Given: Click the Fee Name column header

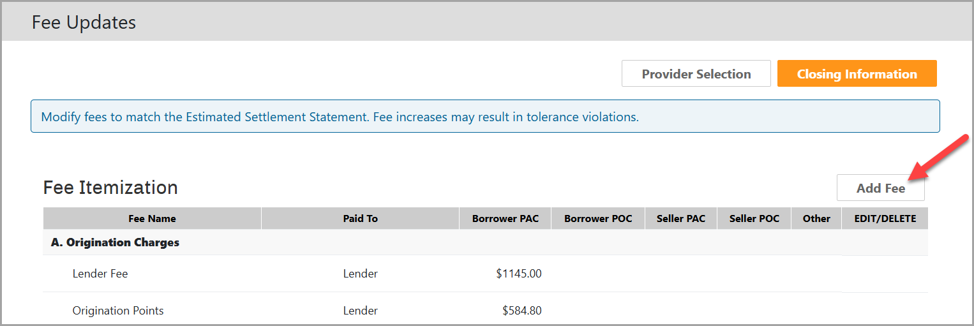Looking at the screenshot, I should (x=152, y=218).
